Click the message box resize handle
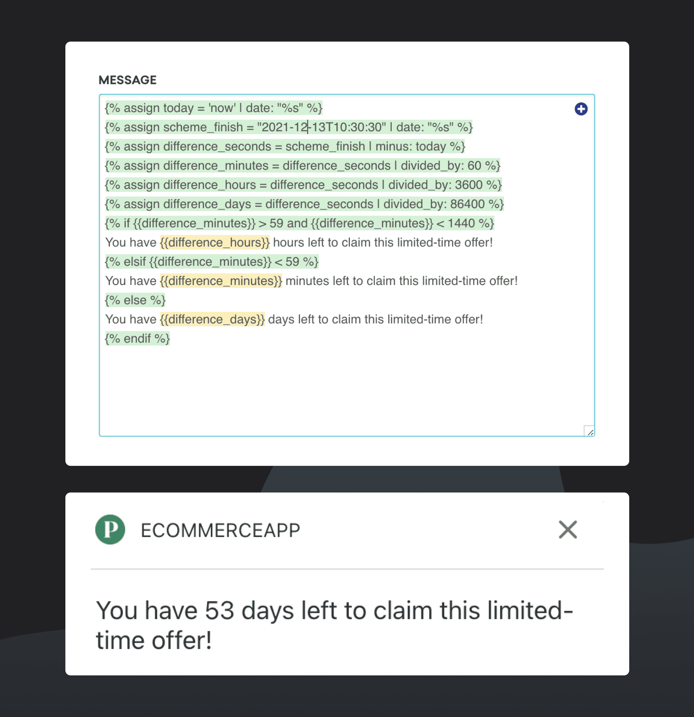This screenshot has height=717, width=694. point(589,431)
